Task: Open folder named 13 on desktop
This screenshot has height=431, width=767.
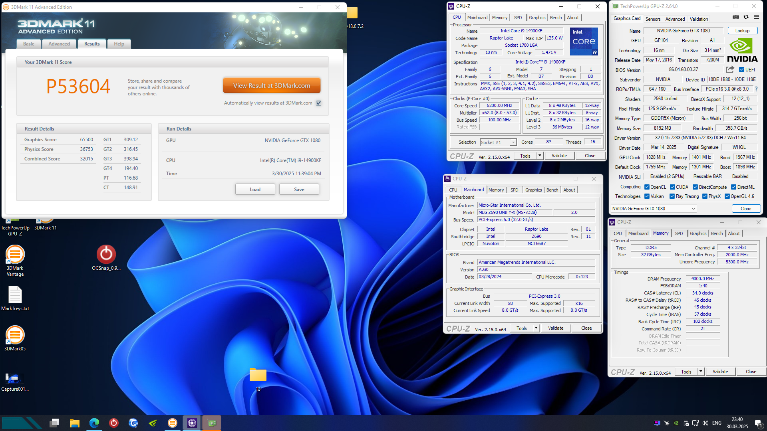Action: [x=258, y=379]
